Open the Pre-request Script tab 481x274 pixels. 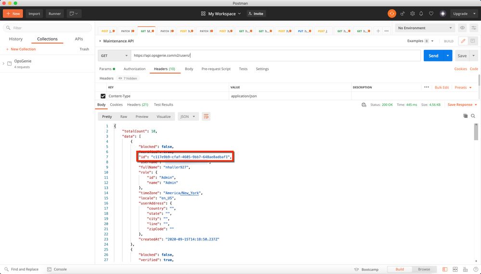point(216,69)
